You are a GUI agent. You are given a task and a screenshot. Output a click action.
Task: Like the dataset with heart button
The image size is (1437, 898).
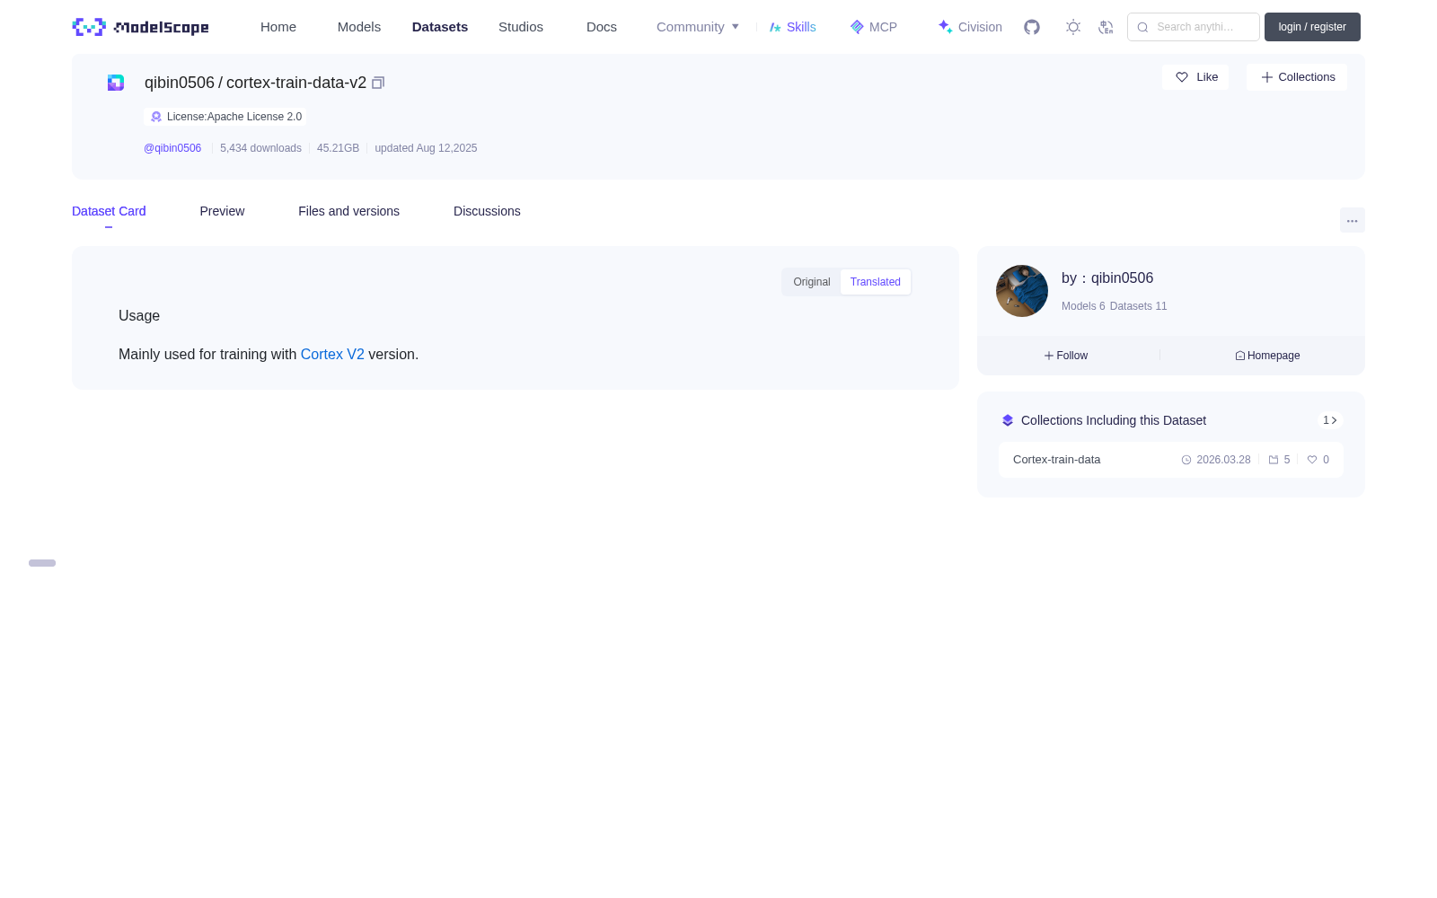point(1195,77)
